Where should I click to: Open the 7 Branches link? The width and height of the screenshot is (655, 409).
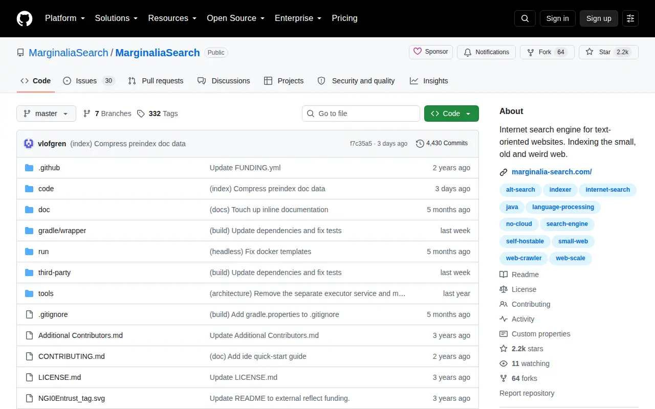[107, 113]
